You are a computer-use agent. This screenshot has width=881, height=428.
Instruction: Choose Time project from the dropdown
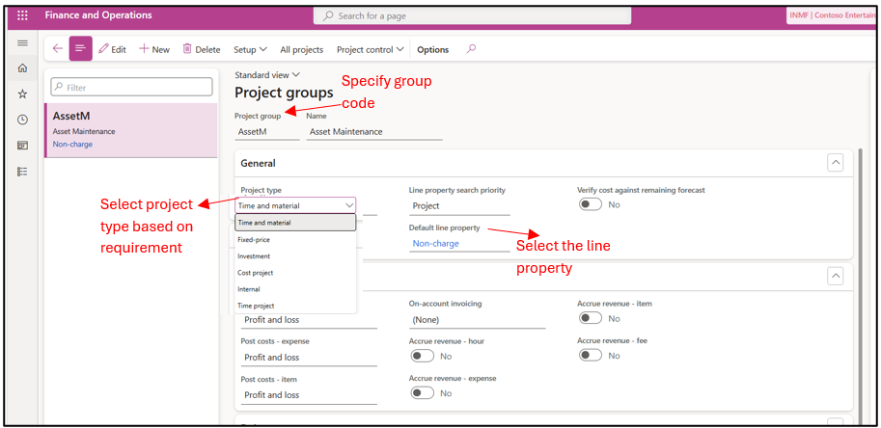295,306
